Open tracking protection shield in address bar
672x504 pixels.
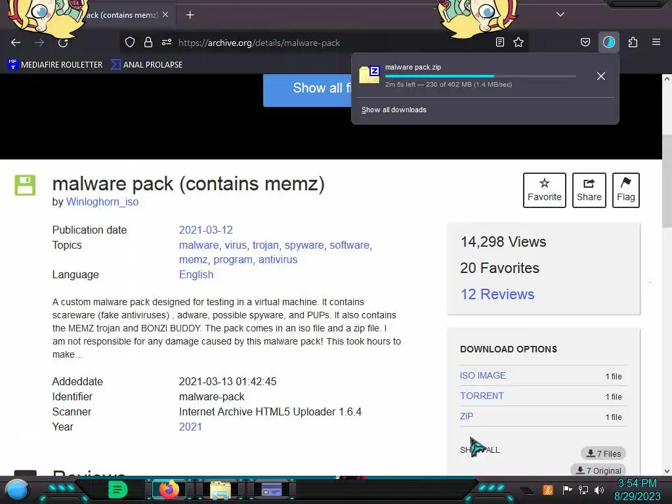[x=130, y=43]
